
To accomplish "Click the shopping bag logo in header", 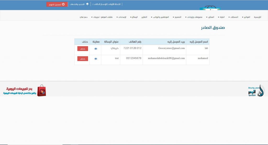I will click(210, 8).
